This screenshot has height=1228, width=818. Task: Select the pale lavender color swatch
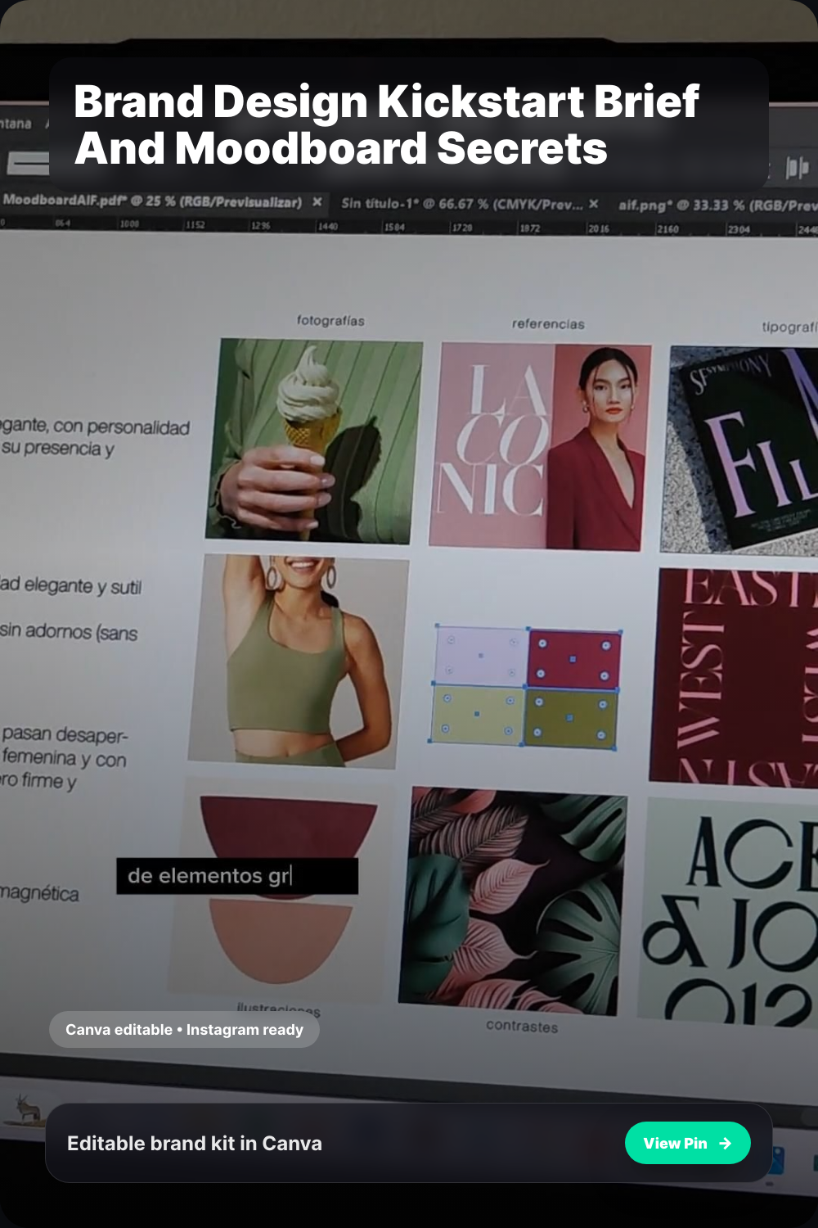(481, 656)
